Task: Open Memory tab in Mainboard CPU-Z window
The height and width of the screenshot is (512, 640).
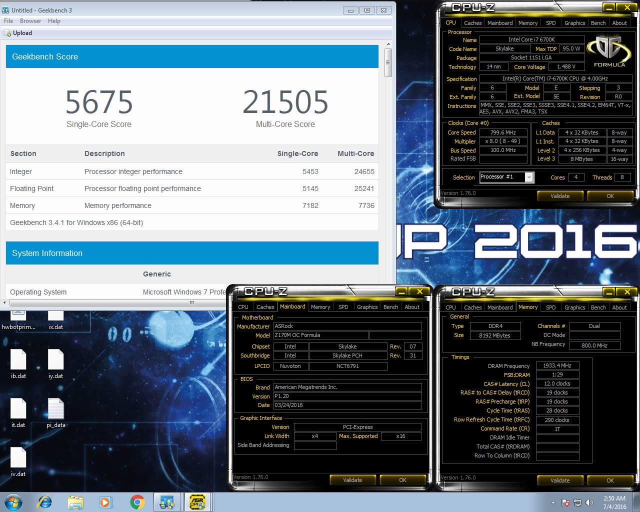Action: pos(320,307)
